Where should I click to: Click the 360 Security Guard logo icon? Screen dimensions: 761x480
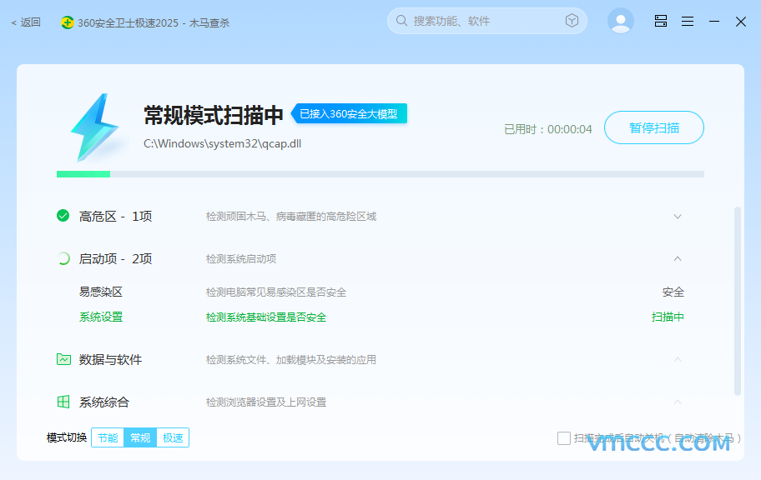click(68, 22)
